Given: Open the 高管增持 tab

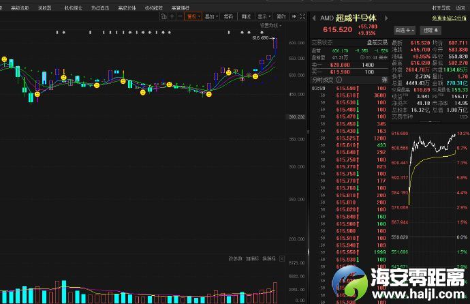Looking at the screenshot, I should pos(181,8).
